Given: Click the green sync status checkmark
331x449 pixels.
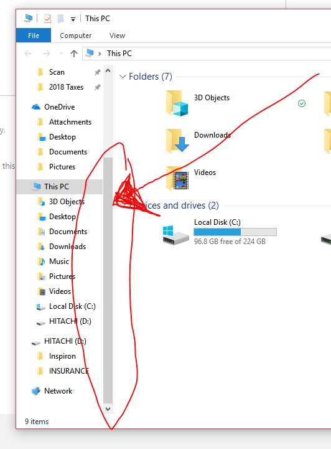Looking at the screenshot, I should tap(302, 103).
